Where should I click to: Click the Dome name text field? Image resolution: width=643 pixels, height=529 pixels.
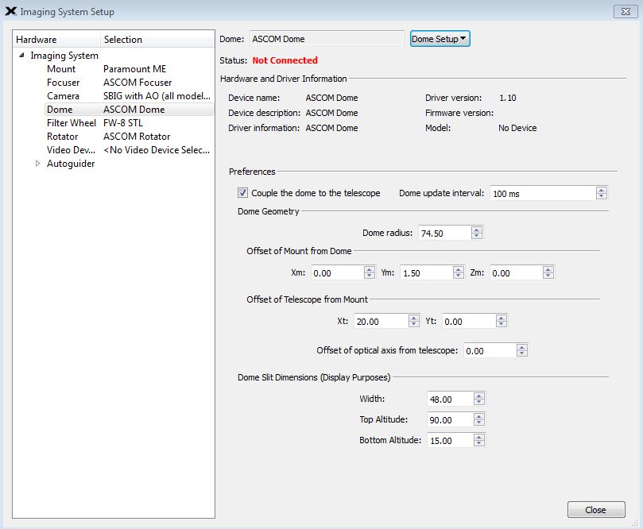point(327,39)
